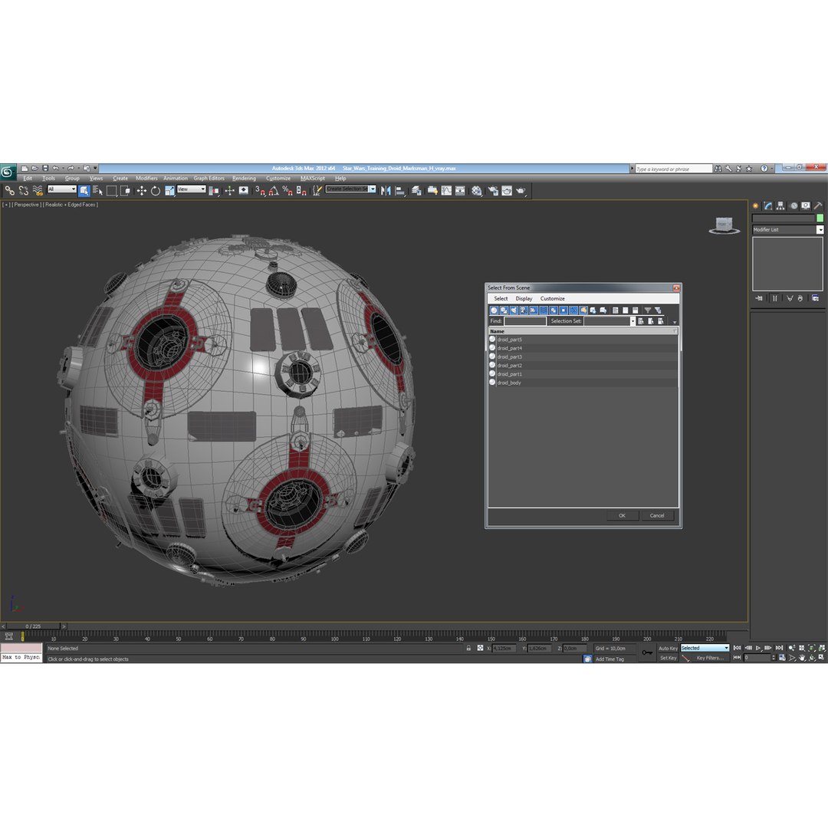Click the Perspective viewport label
The width and height of the screenshot is (828, 828).
click(x=26, y=205)
